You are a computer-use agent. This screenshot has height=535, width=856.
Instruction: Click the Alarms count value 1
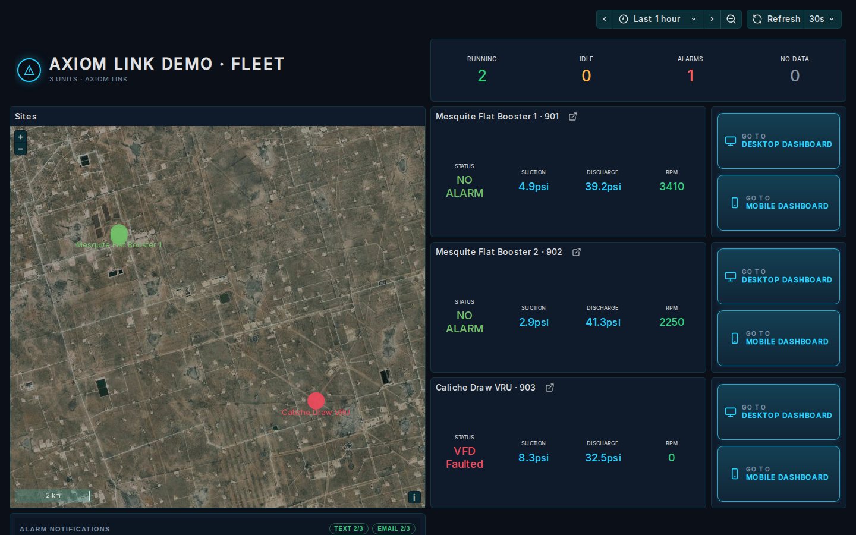tap(691, 76)
